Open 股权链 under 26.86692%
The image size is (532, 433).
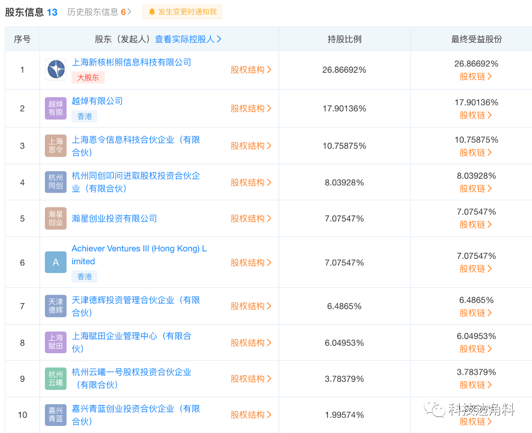pyautogui.click(x=476, y=76)
